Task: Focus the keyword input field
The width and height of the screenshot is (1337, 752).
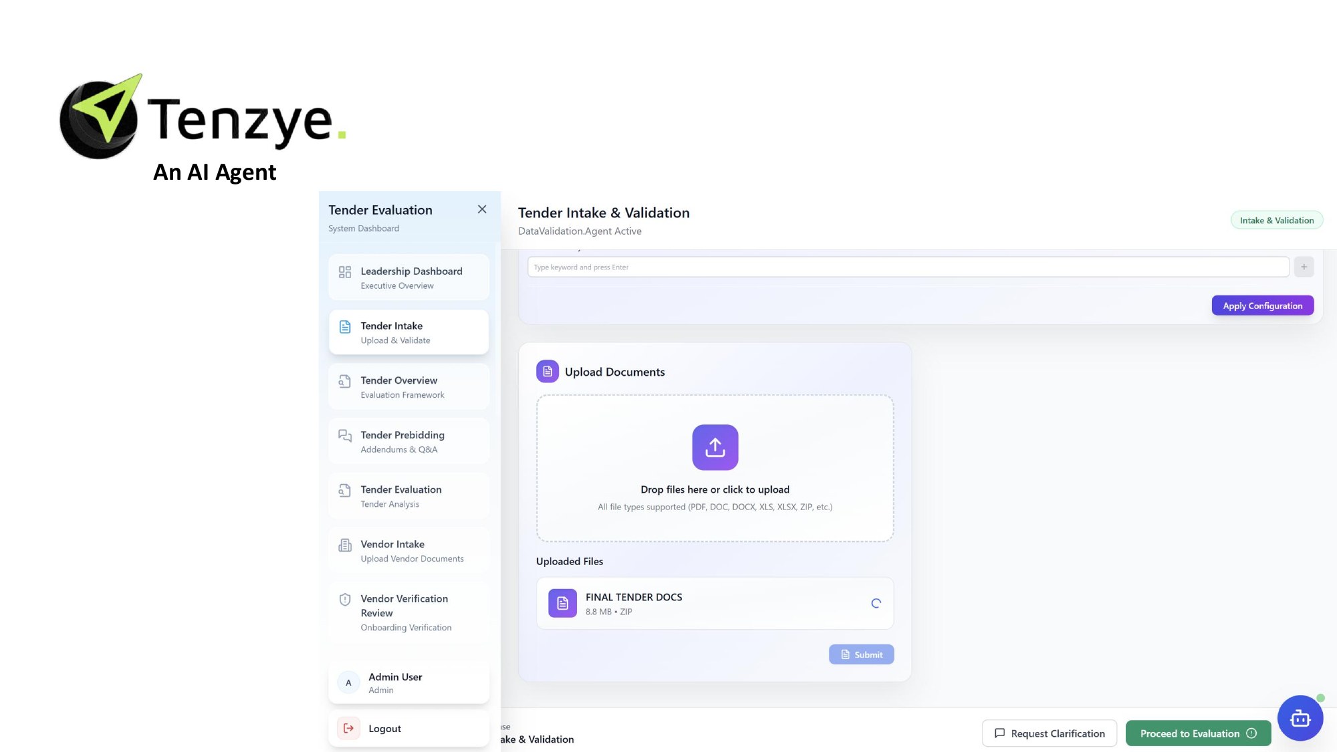Action: pyautogui.click(x=908, y=267)
